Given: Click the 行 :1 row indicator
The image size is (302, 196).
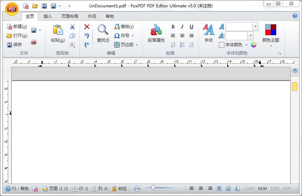Looking at the screenshot, I should [x=80, y=189].
